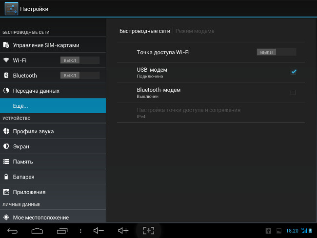
Task: Open Память settings
Action: pyautogui.click(x=53, y=161)
